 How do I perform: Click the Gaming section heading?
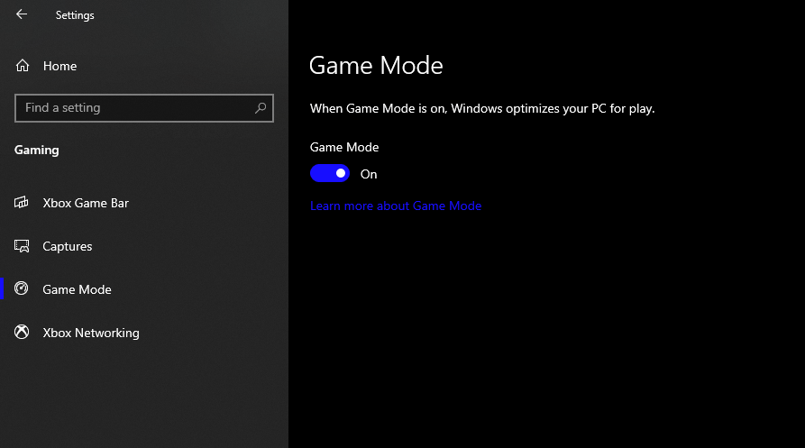click(36, 151)
